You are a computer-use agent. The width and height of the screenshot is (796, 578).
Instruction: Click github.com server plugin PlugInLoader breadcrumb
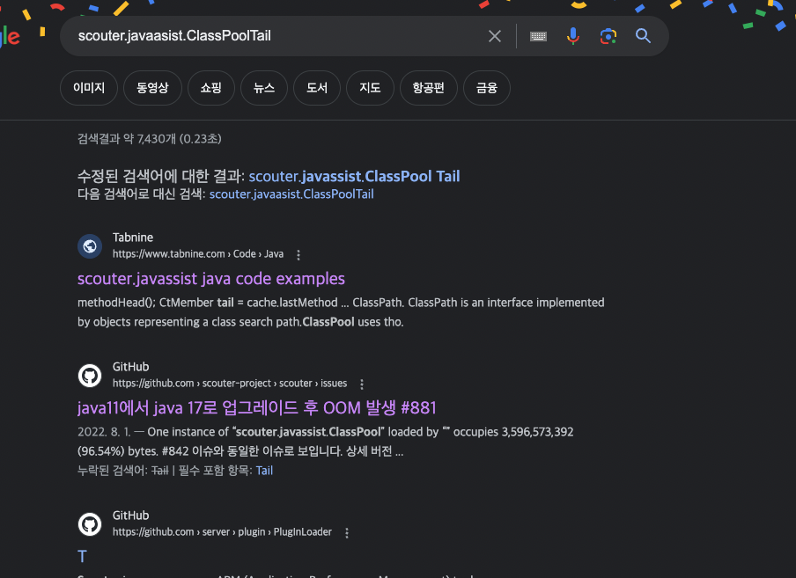coord(223,532)
